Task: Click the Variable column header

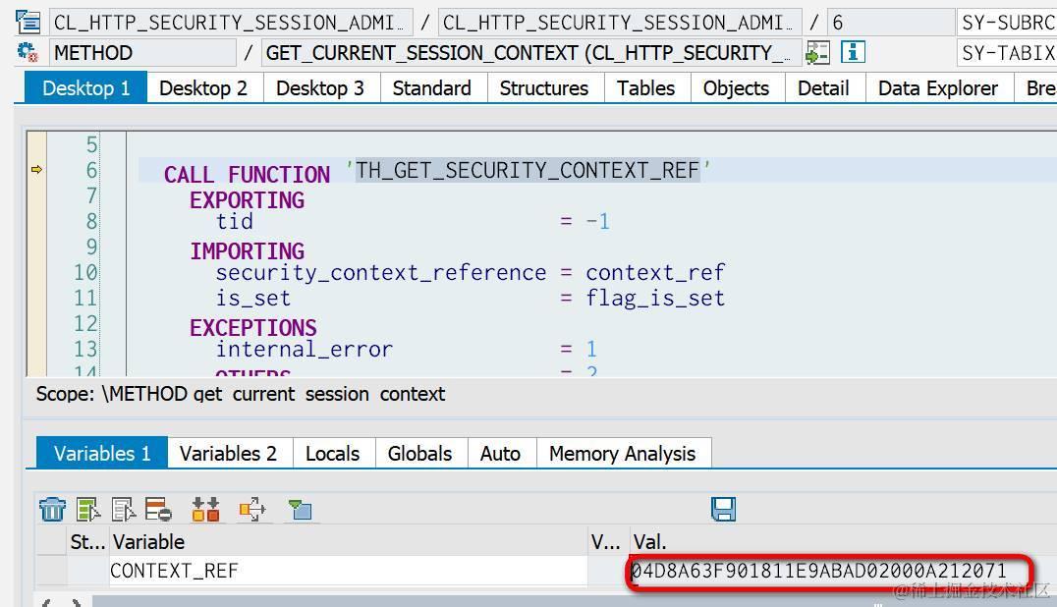Action: coord(348,541)
